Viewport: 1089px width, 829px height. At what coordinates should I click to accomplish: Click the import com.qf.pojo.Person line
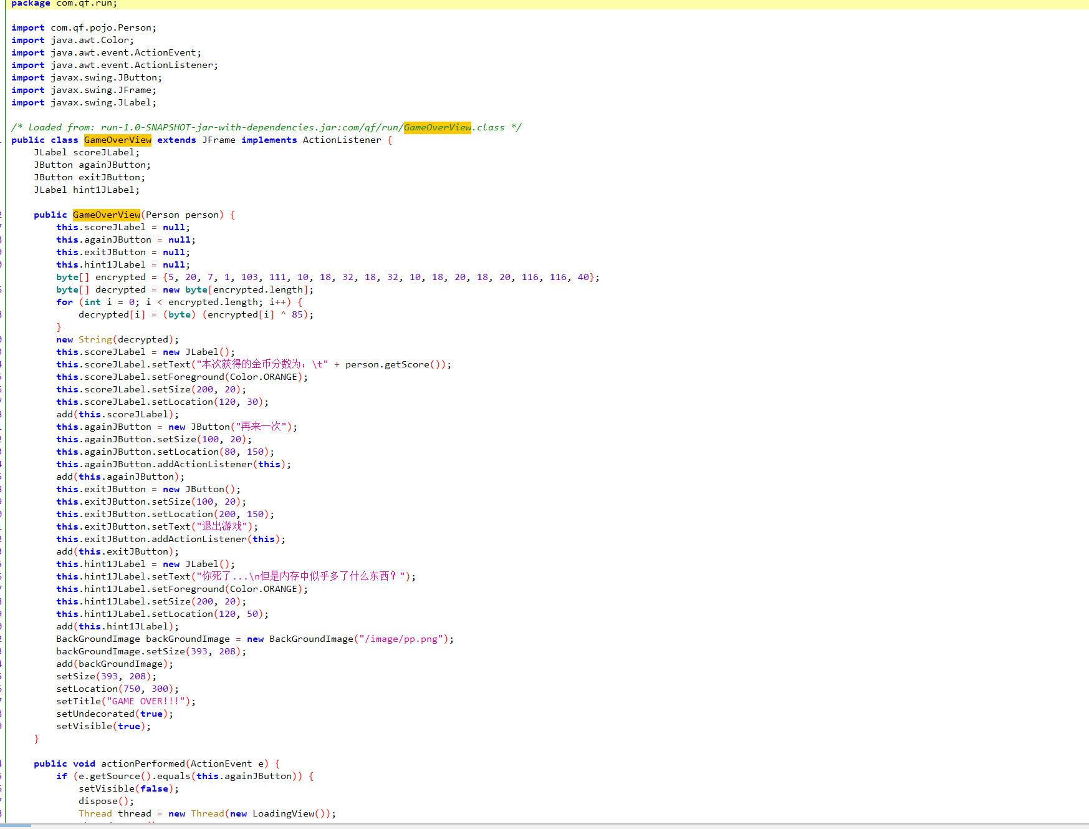click(x=84, y=27)
